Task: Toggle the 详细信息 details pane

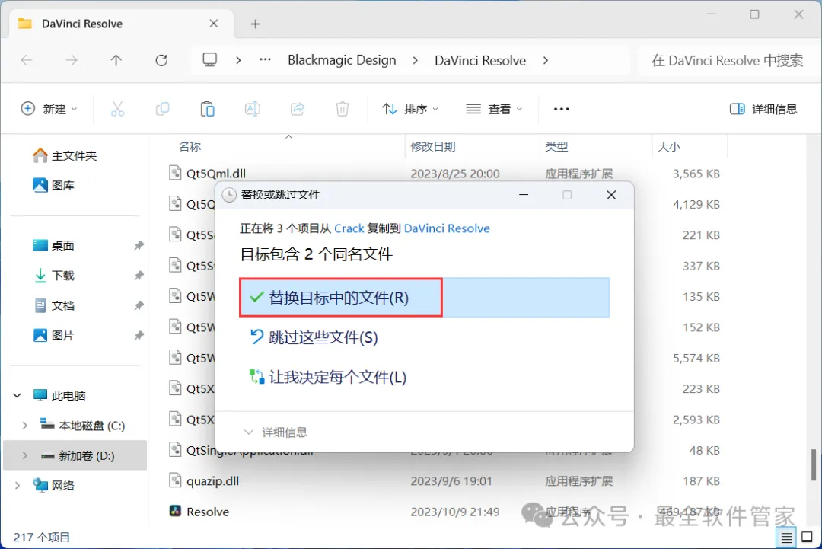Action: (763, 109)
